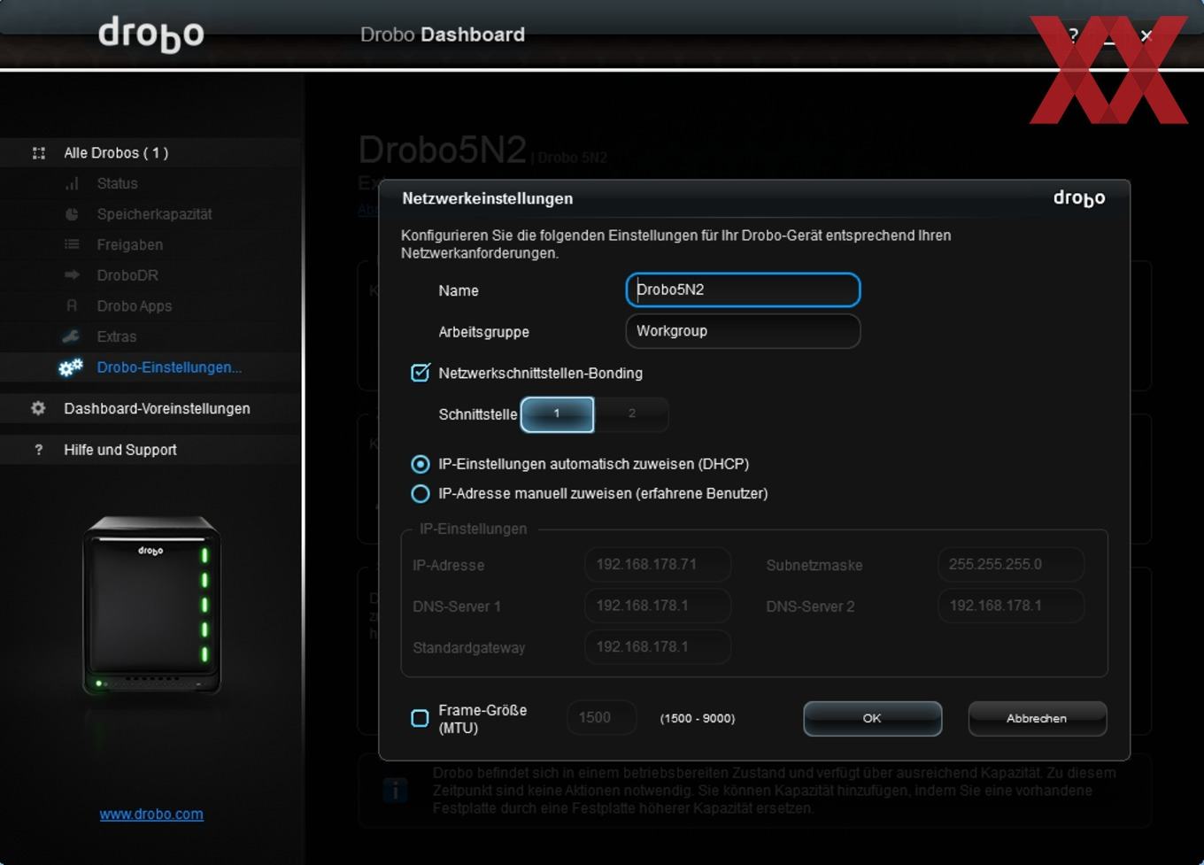Click the Speicherkapazität pie icon
Screen dimensions: 1204x865
72,214
